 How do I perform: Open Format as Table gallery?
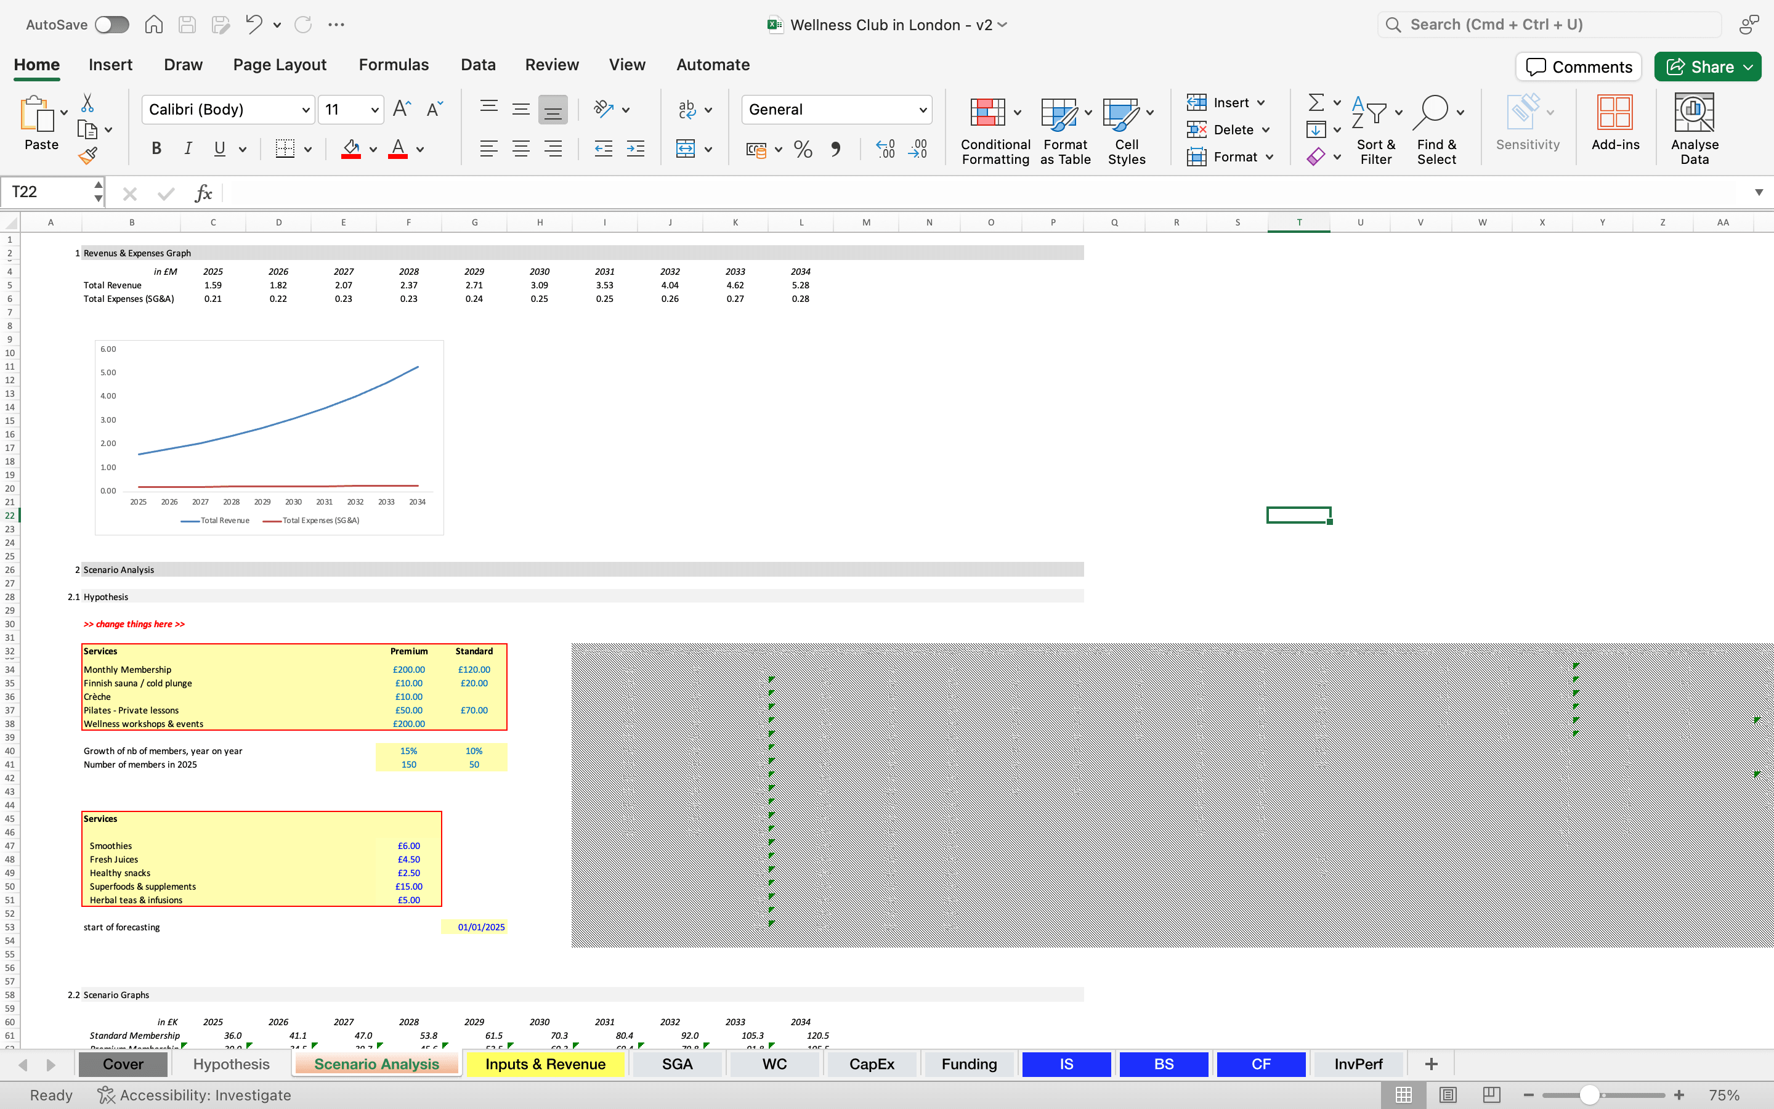[1065, 131]
